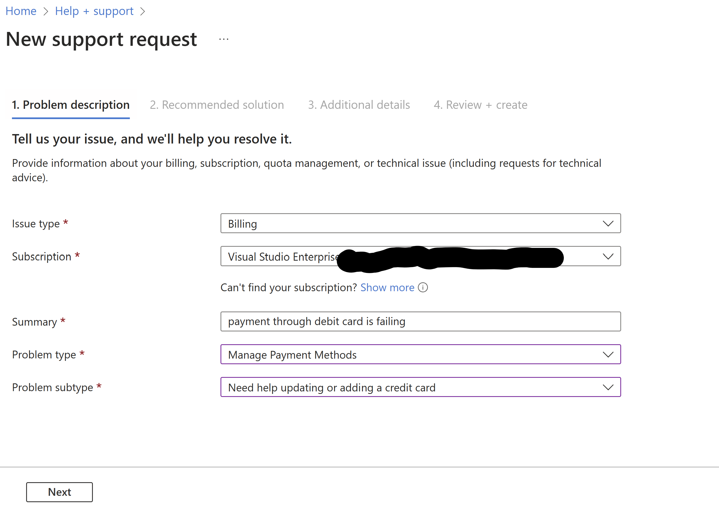Open the Review + create tab
The height and width of the screenshot is (508, 719).
pos(481,105)
